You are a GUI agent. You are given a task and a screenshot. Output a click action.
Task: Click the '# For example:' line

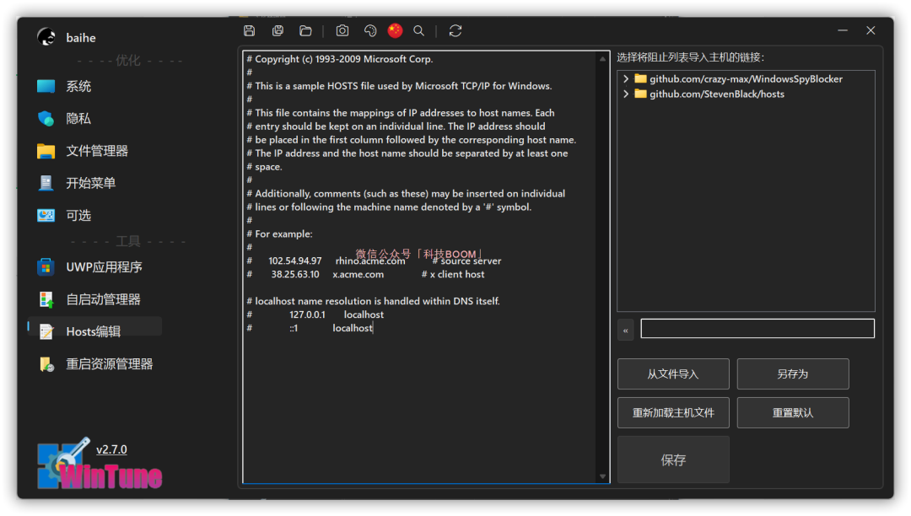(279, 234)
